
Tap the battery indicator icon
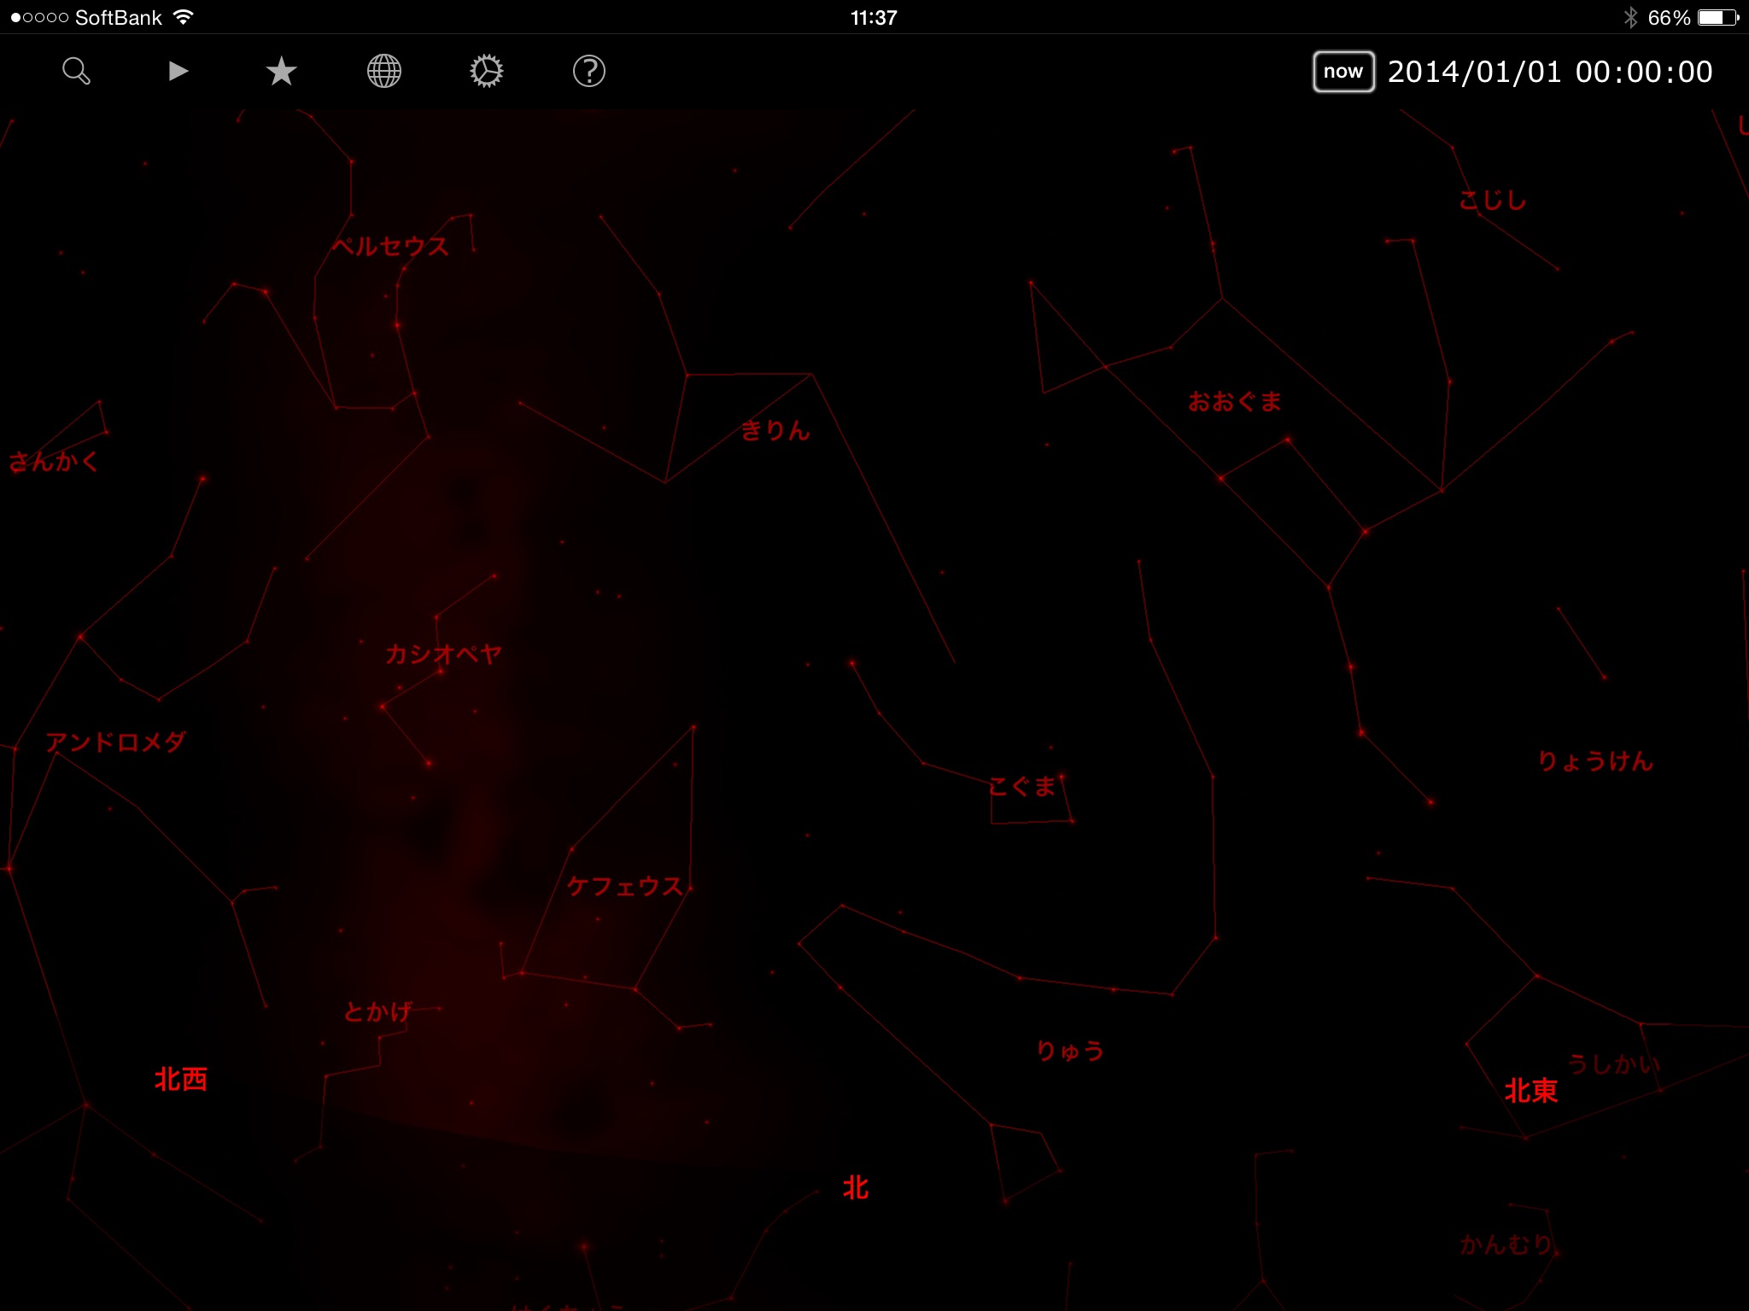point(1718,17)
